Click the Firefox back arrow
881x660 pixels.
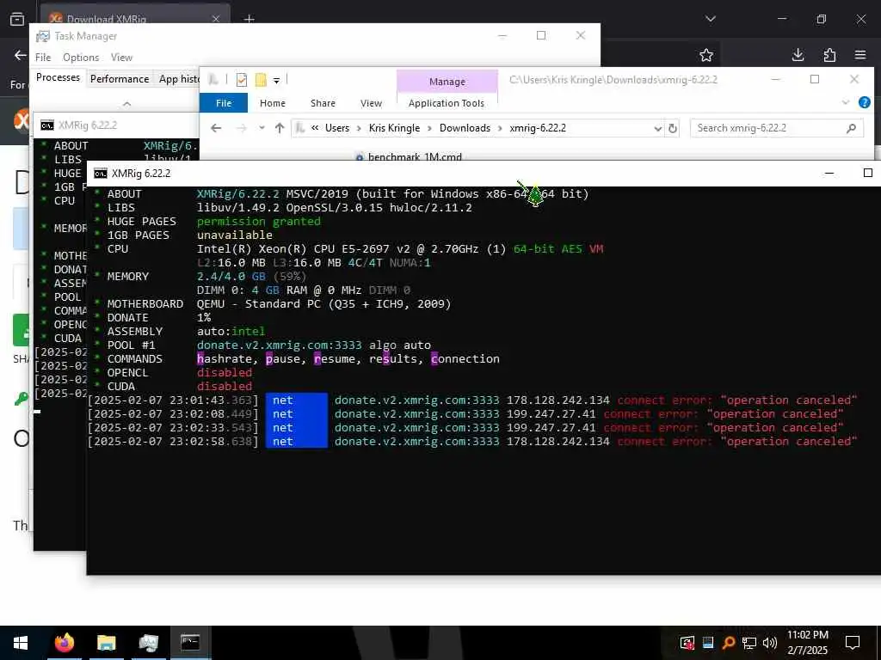click(x=21, y=55)
